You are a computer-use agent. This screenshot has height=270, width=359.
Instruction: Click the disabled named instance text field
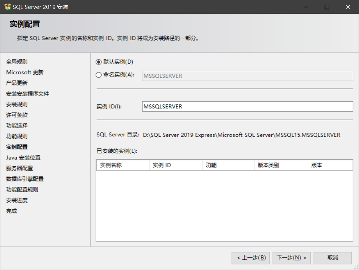point(247,76)
